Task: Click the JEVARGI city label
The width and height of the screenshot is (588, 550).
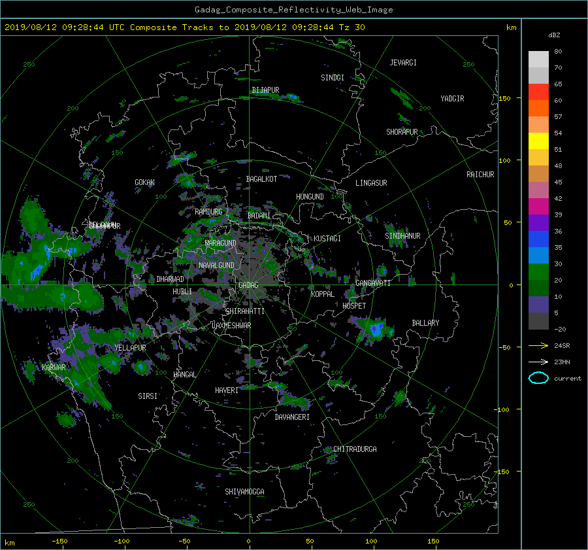Action: tap(403, 63)
